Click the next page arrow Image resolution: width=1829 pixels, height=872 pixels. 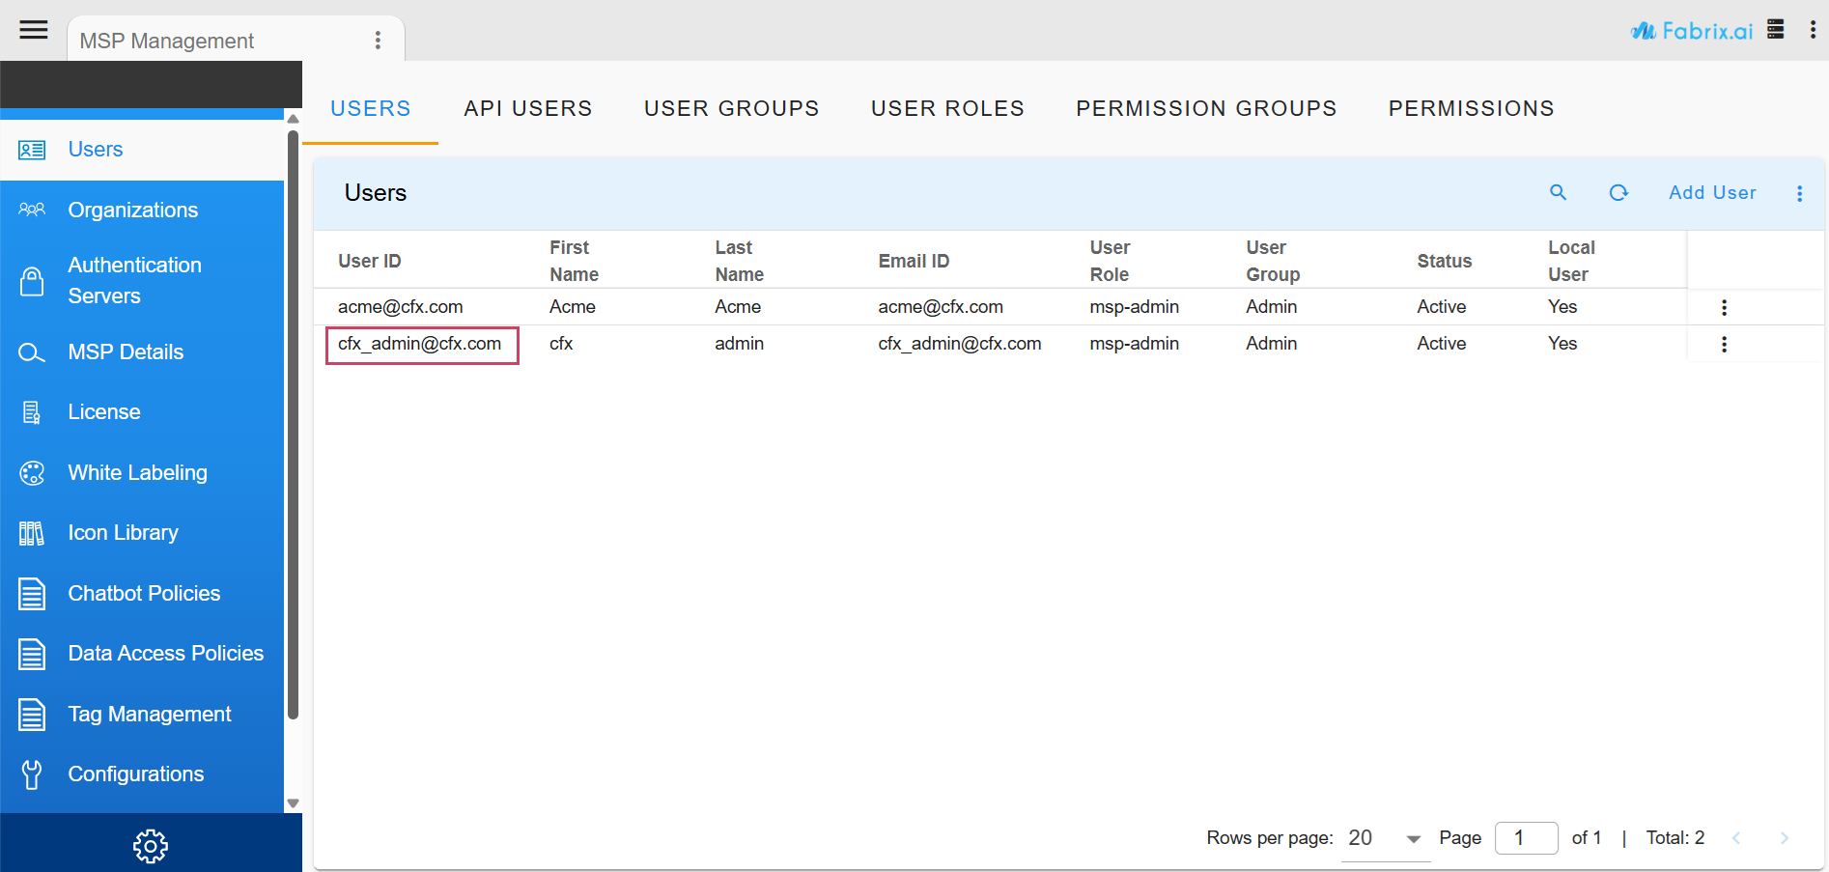pyautogui.click(x=1784, y=837)
